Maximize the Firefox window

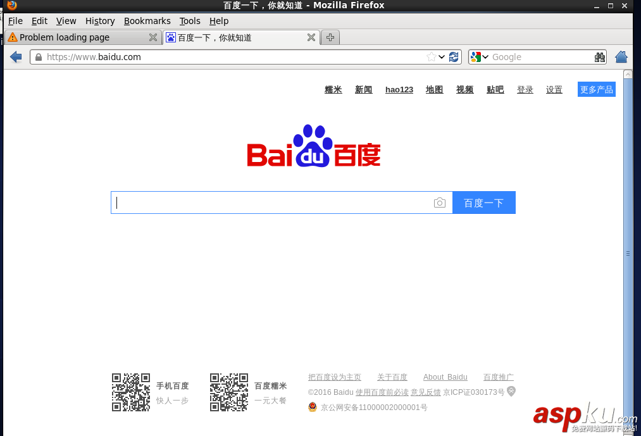click(611, 6)
